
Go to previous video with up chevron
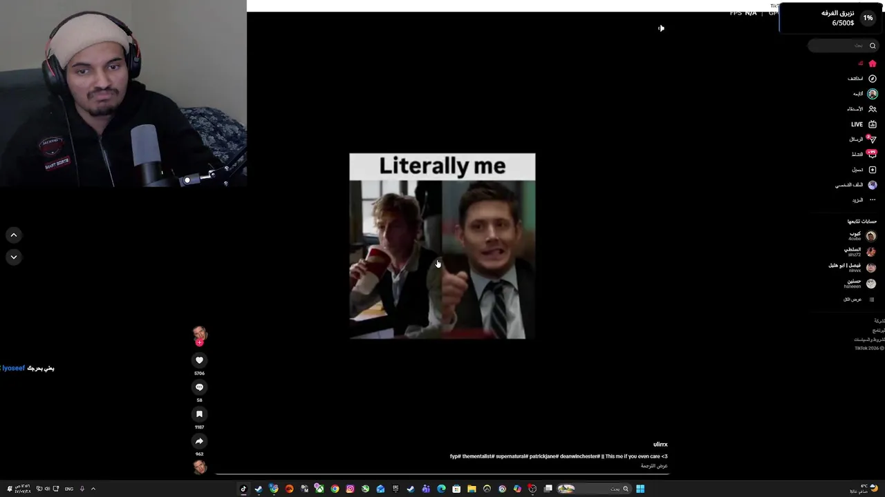tap(13, 235)
